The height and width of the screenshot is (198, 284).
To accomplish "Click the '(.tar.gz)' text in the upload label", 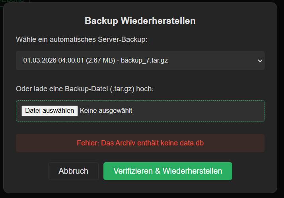I will [121, 89].
